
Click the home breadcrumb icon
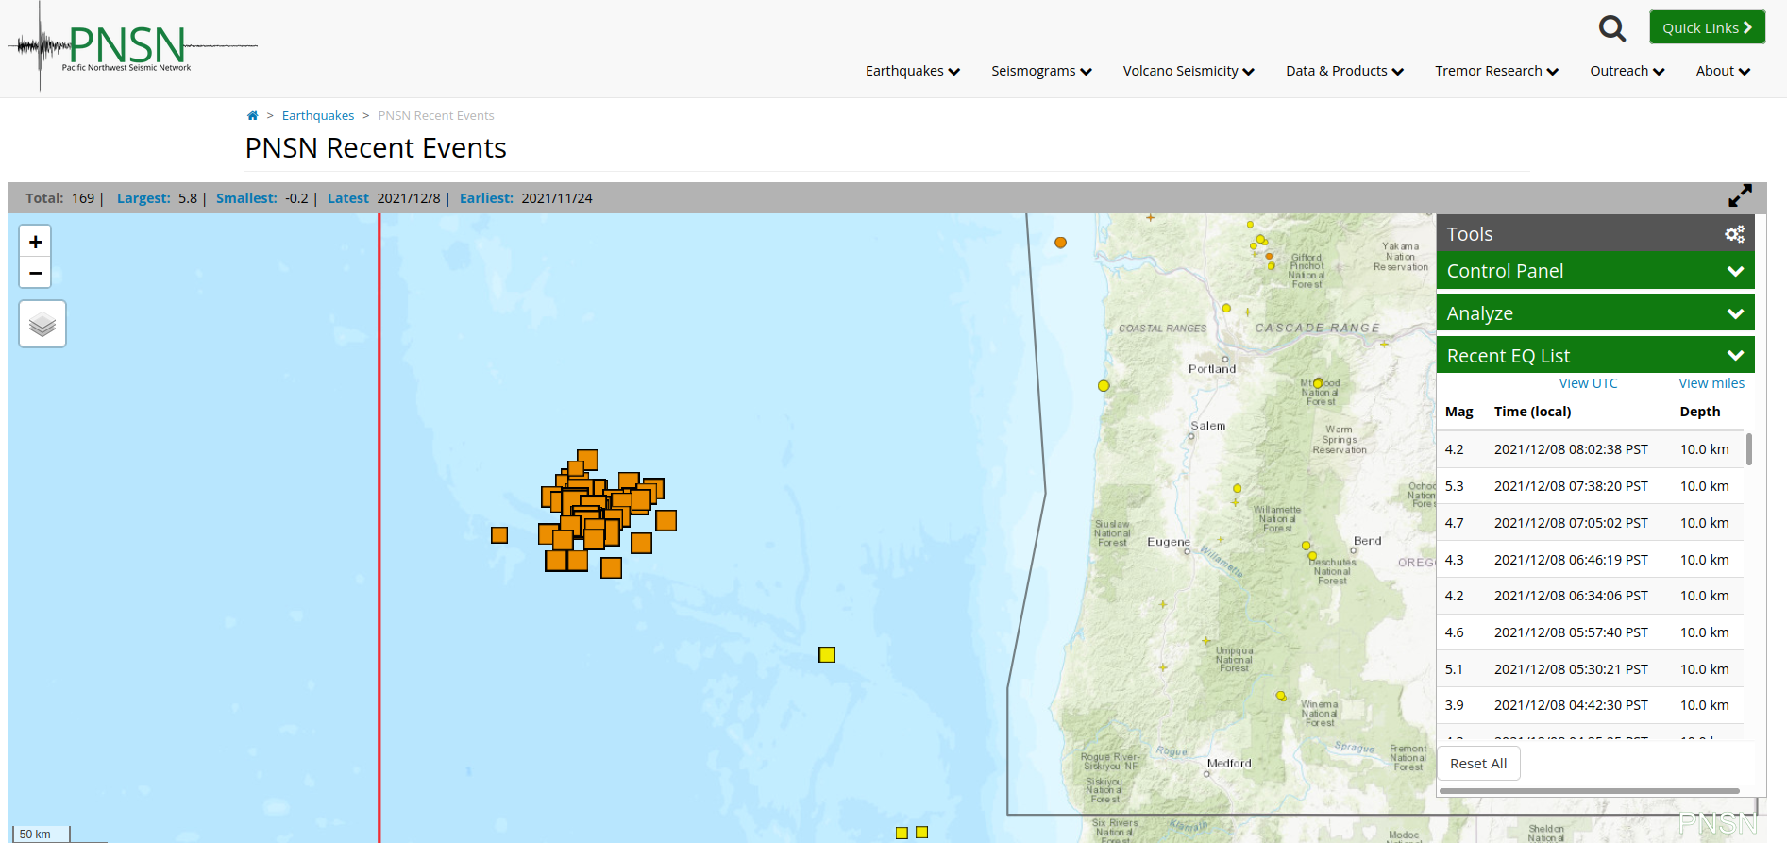pos(252,116)
